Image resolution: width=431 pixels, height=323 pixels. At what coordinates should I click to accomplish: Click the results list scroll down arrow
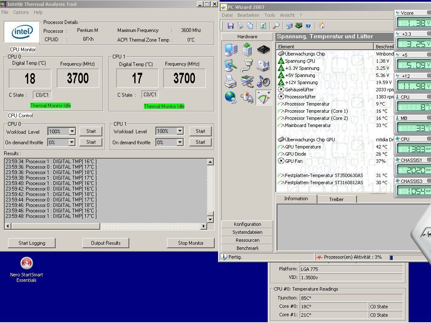210,219
